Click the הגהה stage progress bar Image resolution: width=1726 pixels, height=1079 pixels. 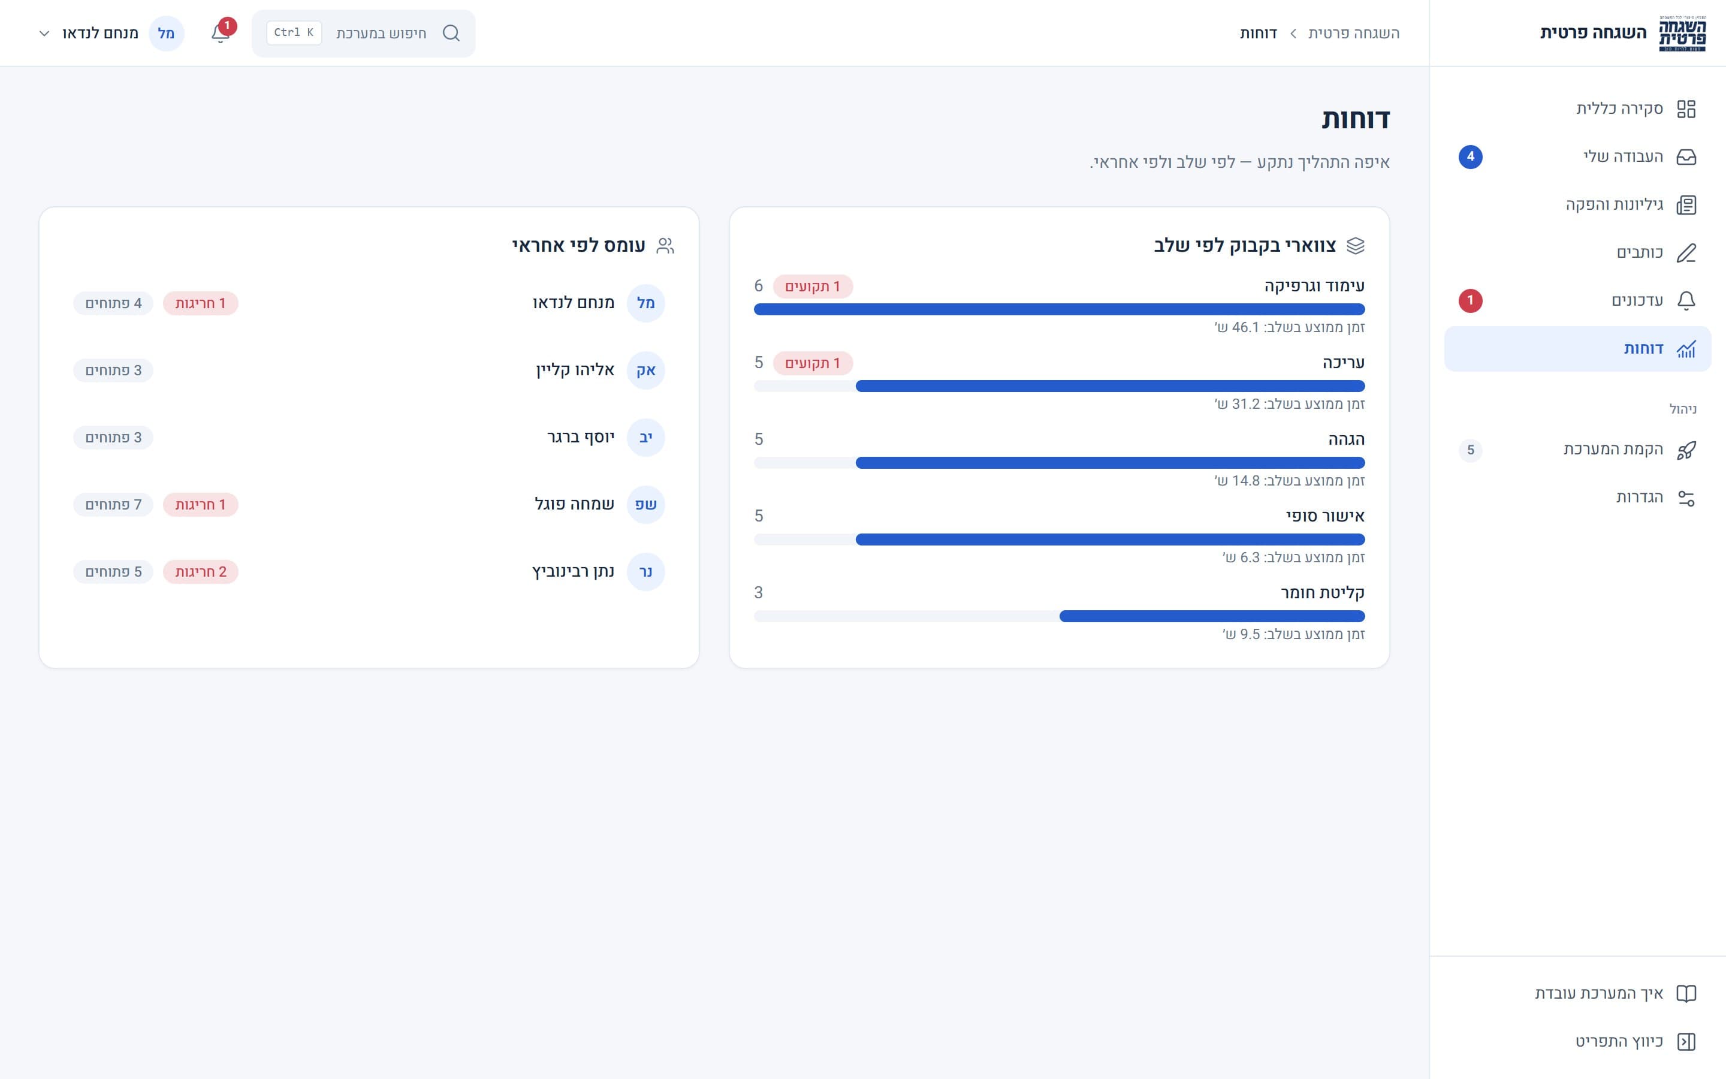(x=1059, y=463)
